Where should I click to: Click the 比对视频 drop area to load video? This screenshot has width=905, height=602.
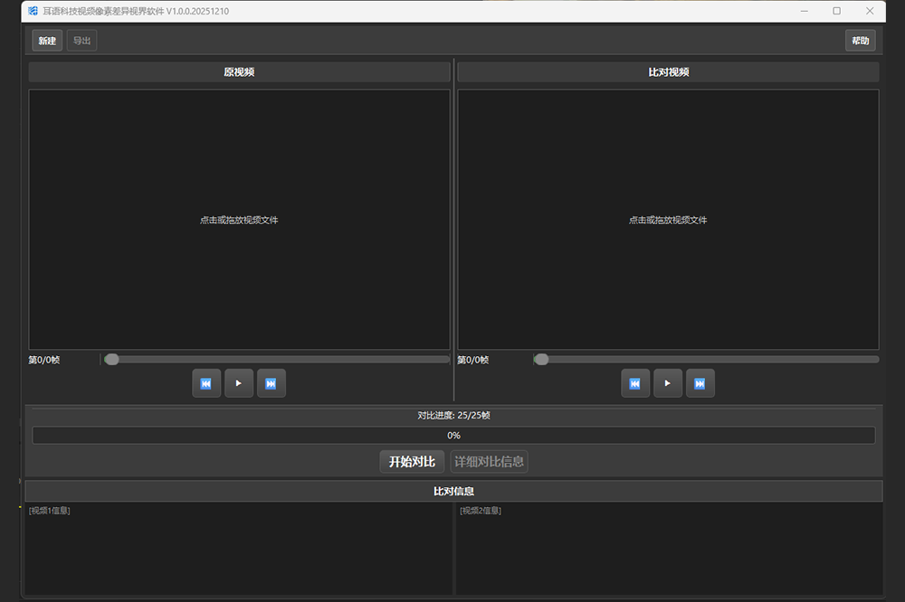(x=668, y=220)
